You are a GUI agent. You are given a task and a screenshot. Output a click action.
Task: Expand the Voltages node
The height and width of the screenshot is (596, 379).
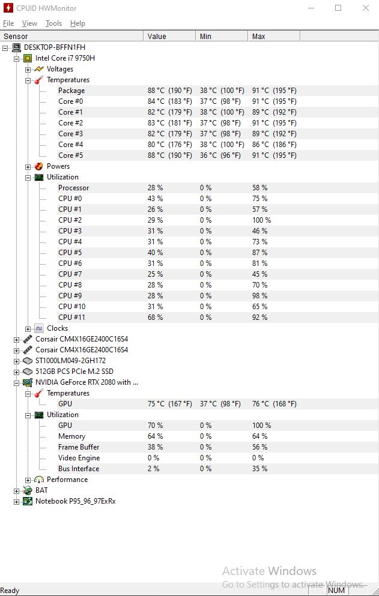click(28, 70)
